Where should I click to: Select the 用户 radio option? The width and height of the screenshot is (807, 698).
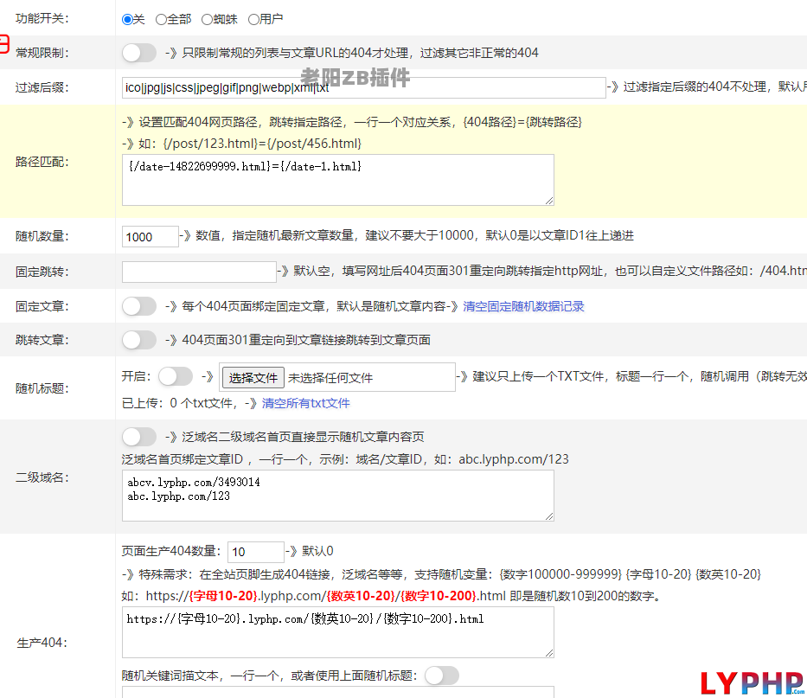pos(253,20)
